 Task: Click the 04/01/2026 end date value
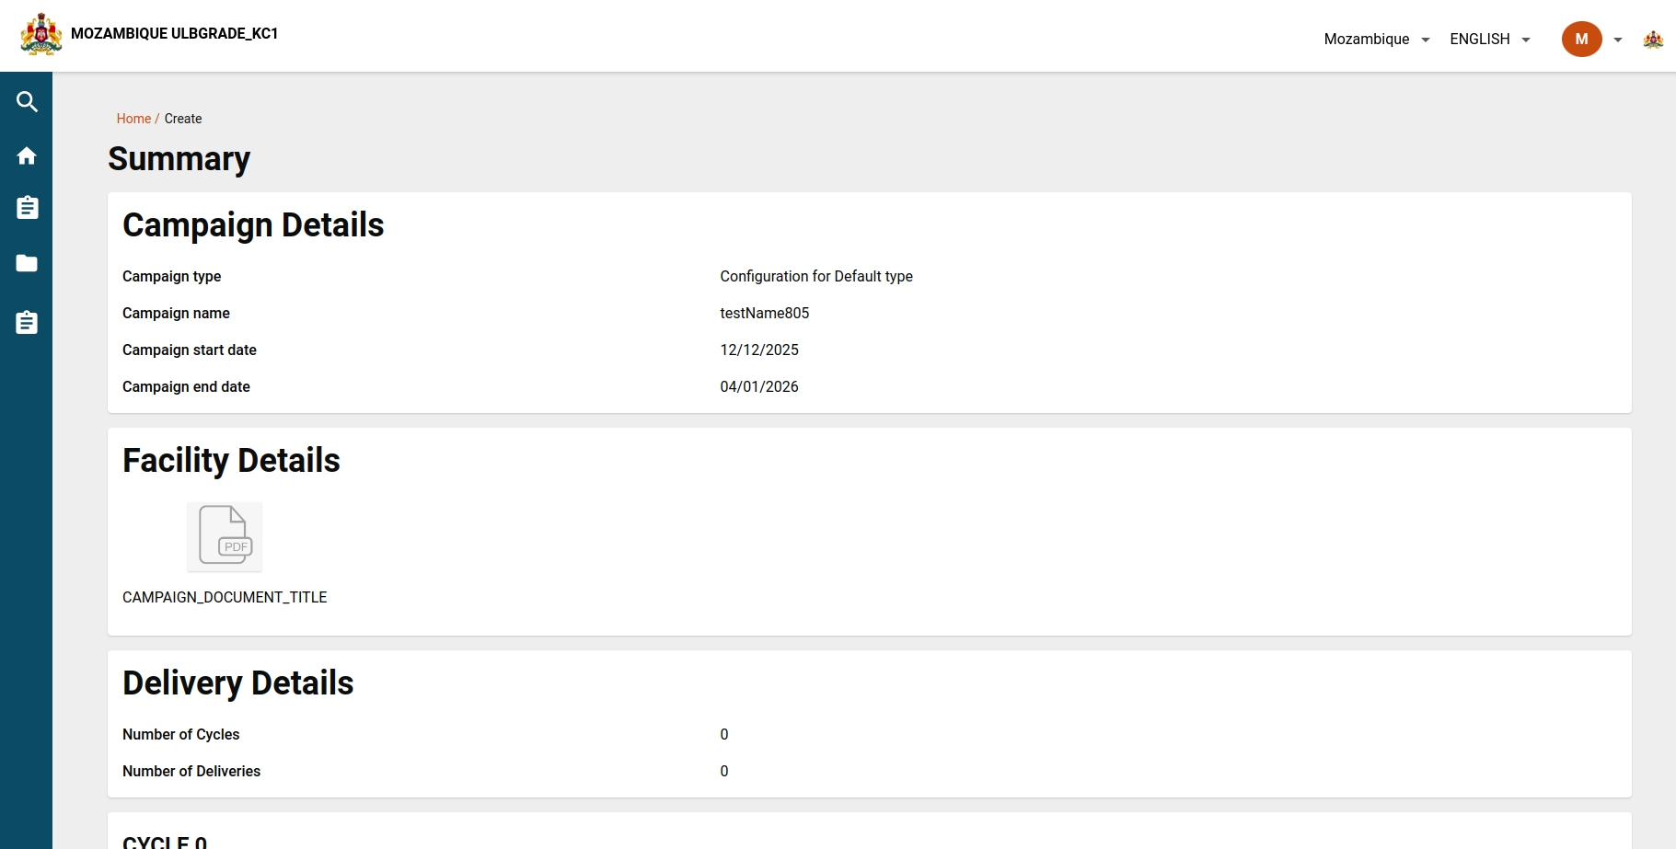tap(758, 387)
